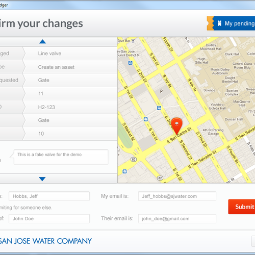Click the up arrow above the changes list

pyautogui.click(x=42, y=41)
